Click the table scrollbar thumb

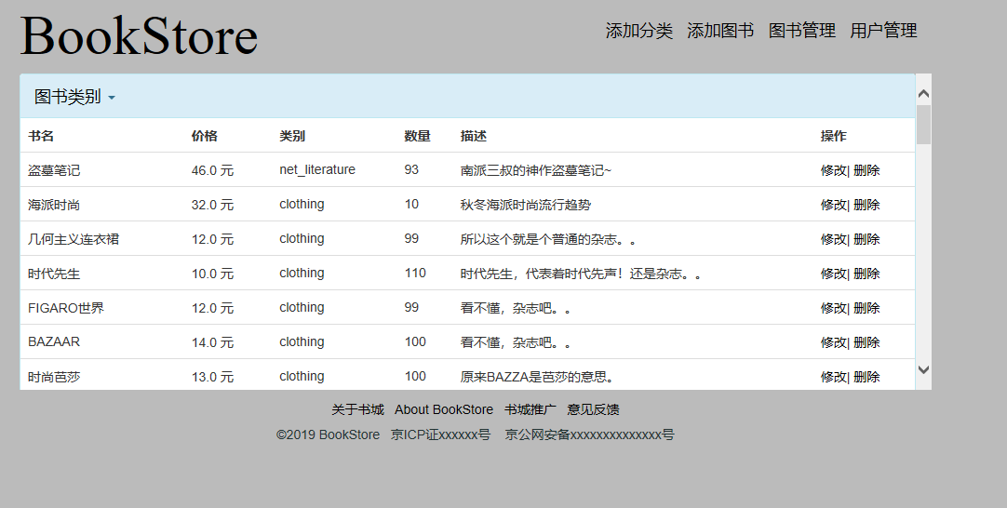[923, 125]
